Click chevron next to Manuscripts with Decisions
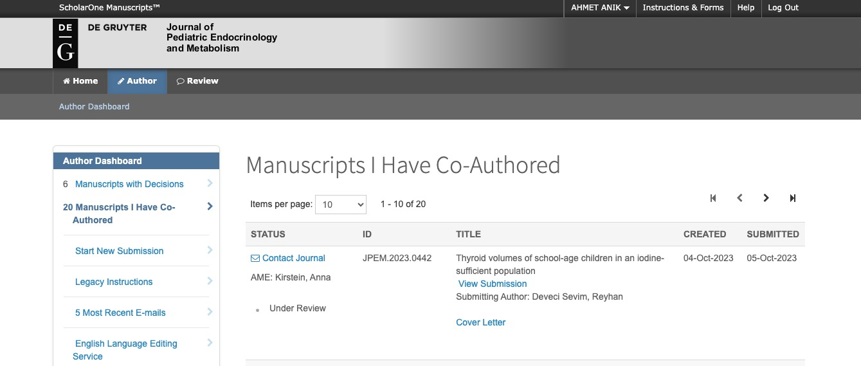Screen dimensions: 861x366 [210, 184]
